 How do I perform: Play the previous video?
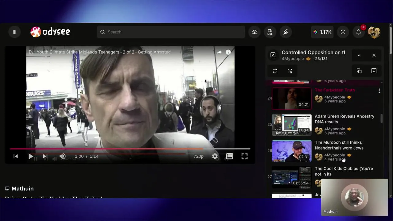point(16,156)
